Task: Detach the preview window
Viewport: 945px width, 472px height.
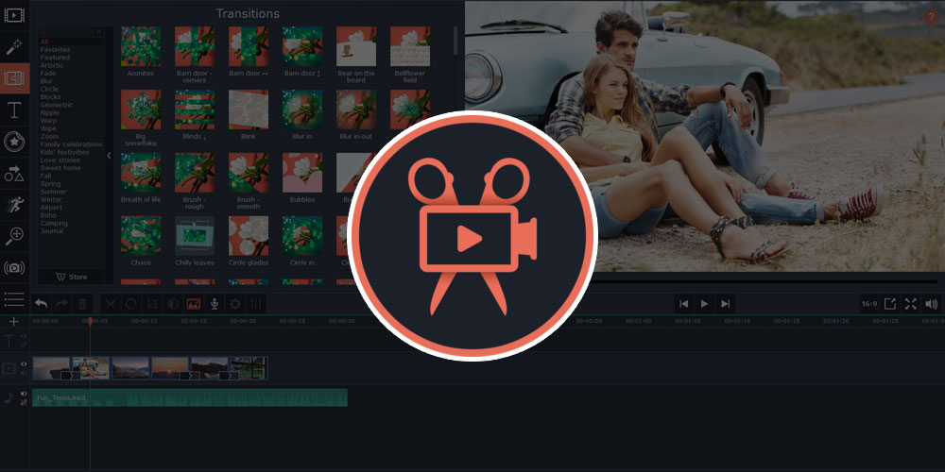Action: point(890,304)
